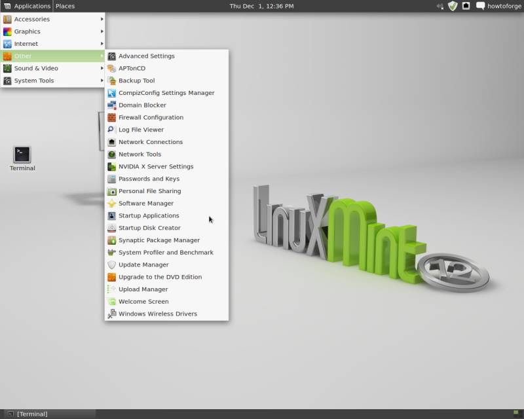Open Windows Wireless Drivers from its label
Image resolution: width=524 pixels, height=419 pixels.
[x=158, y=314]
